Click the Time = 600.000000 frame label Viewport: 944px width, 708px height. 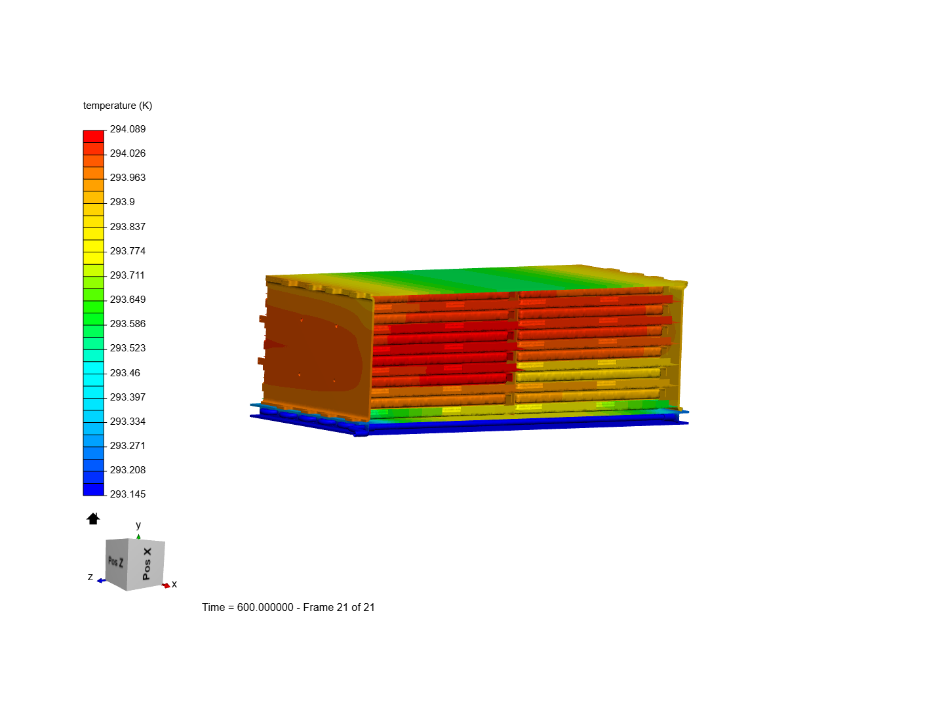click(x=288, y=607)
